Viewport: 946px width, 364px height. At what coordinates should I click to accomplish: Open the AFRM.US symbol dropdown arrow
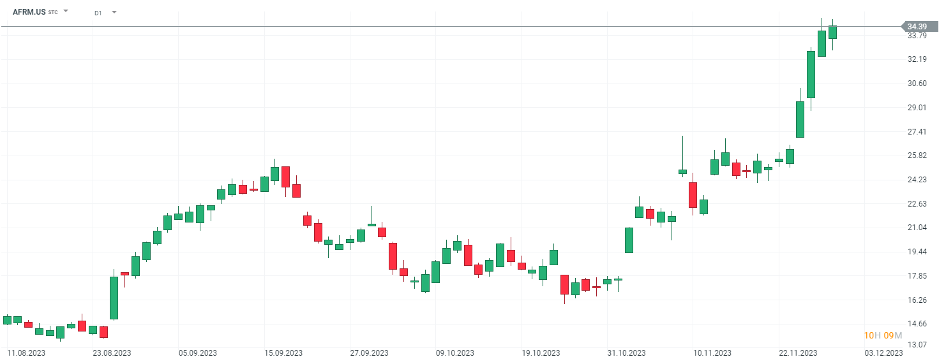tap(66, 11)
